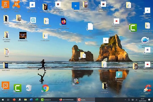Image resolution: width=153 pixels, height=102 pixels.
Task: Launch CCleaner desktop shortcut
Action: click(x=148, y=88)
